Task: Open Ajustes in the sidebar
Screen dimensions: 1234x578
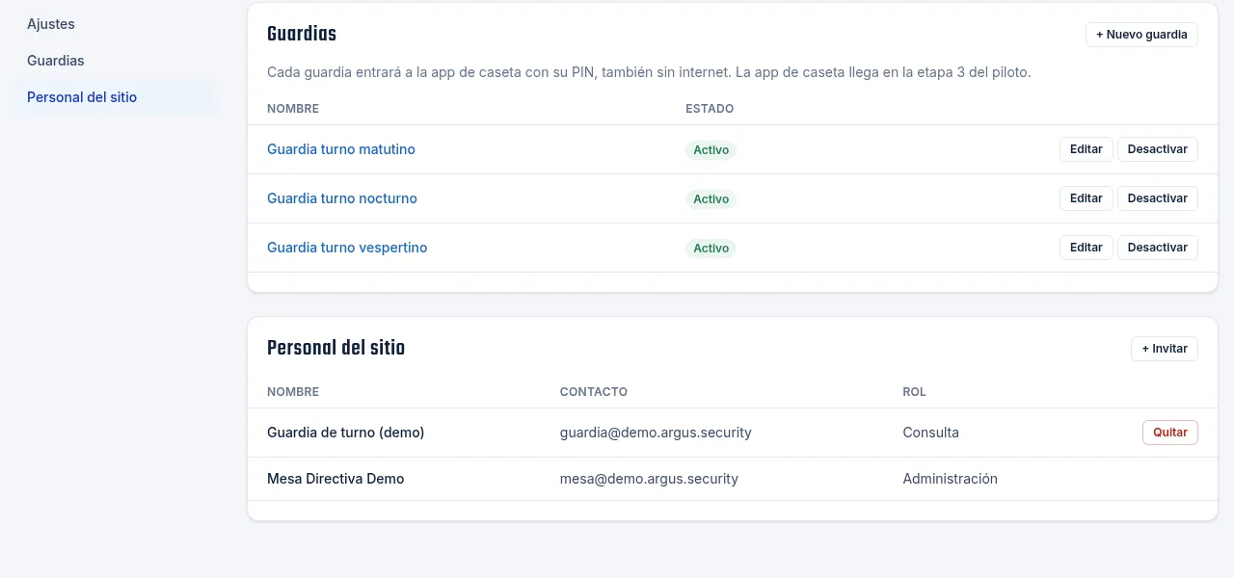Action: pyautogui.click(x=51, y=24)
